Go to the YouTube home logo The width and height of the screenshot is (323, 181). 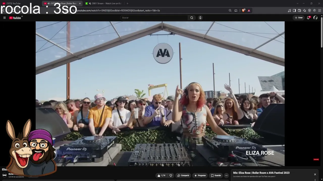point(15,18)
